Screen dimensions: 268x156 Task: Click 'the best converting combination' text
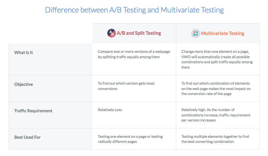[x=207, y=142]
